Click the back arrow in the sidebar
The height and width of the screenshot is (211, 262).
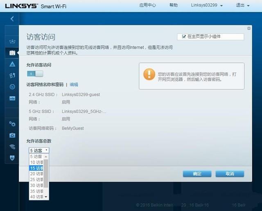12,19
